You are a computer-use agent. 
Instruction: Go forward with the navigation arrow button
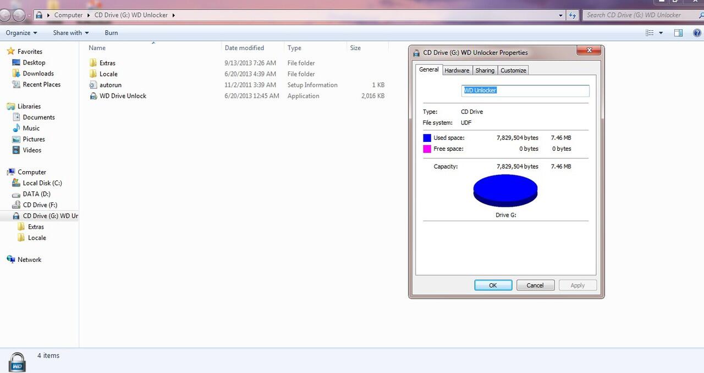click(x=19, y=15)
